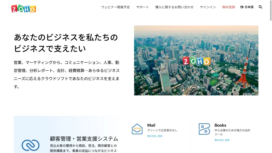Click the Mail envelope icon

point(137,129)
